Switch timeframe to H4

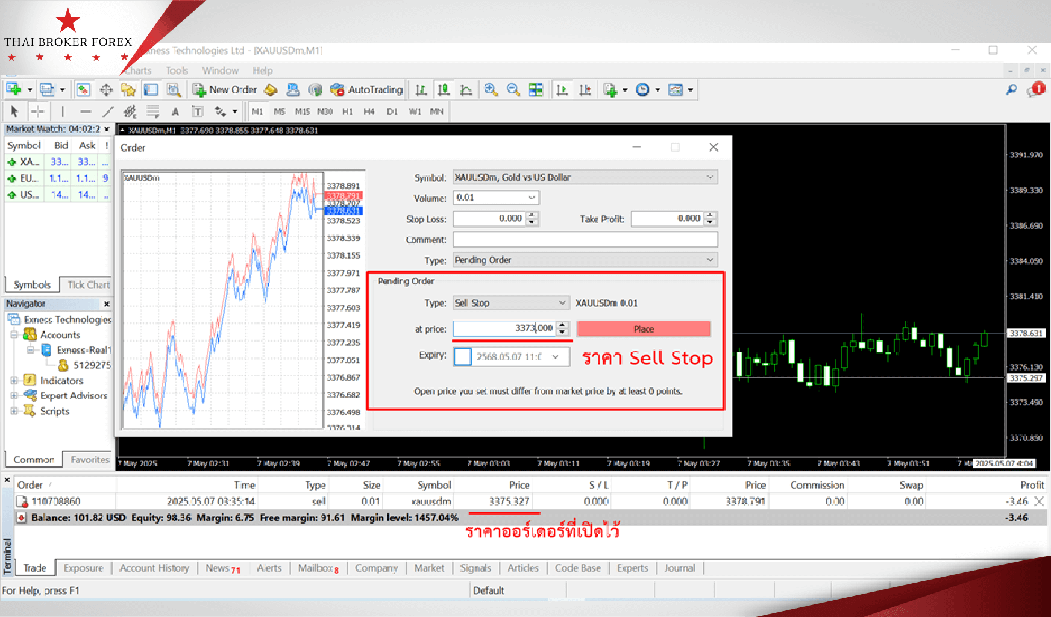click(x=369, y=111)
